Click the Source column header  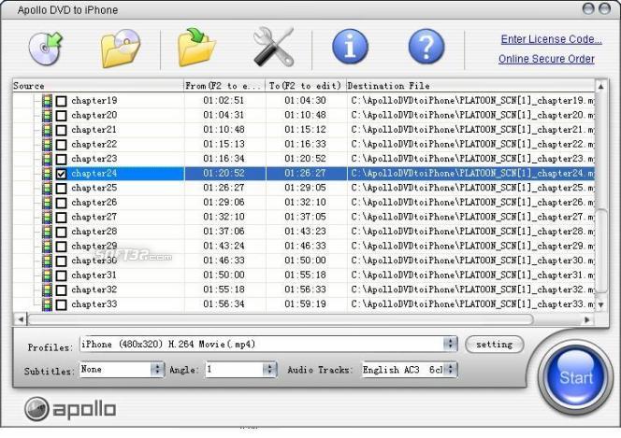point(98,86)
